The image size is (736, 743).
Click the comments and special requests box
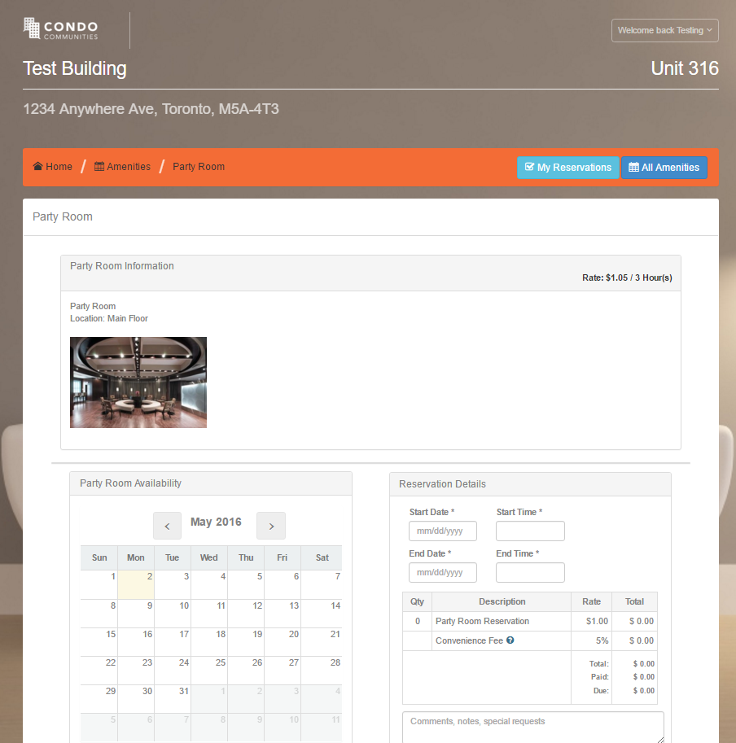(x=532, y=728)
